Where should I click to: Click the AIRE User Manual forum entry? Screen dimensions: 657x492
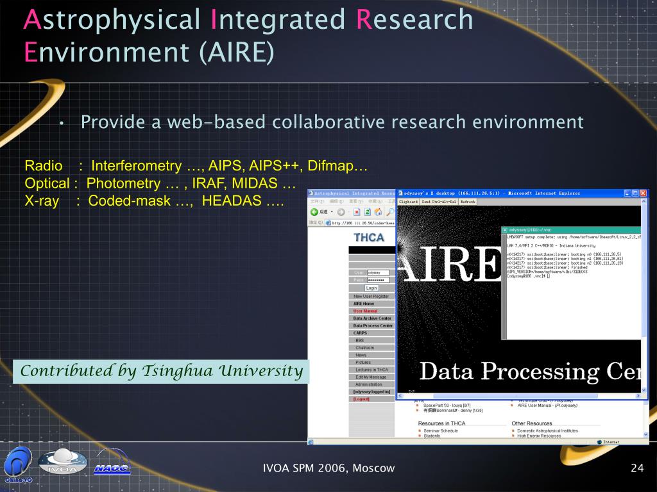547,406
